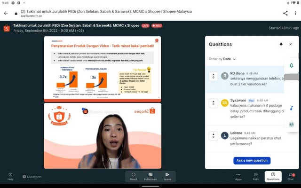Toggle question notifications bell in Questions header
This screenshot has height=188, width=301.
(x=281, y=44)
